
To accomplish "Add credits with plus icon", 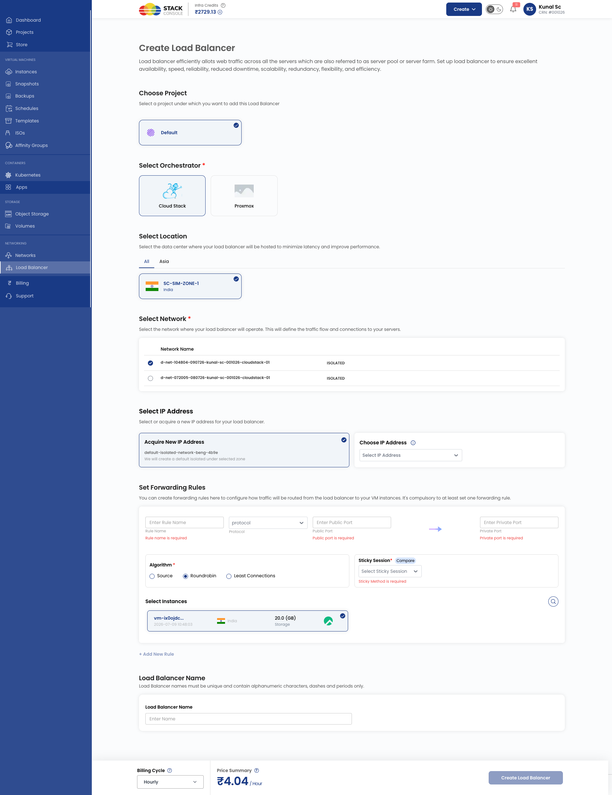I will tap(220, 12).
